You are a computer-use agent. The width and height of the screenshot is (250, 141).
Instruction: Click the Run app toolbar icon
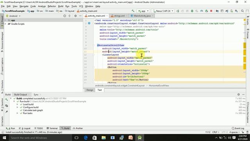coord(178,11)
